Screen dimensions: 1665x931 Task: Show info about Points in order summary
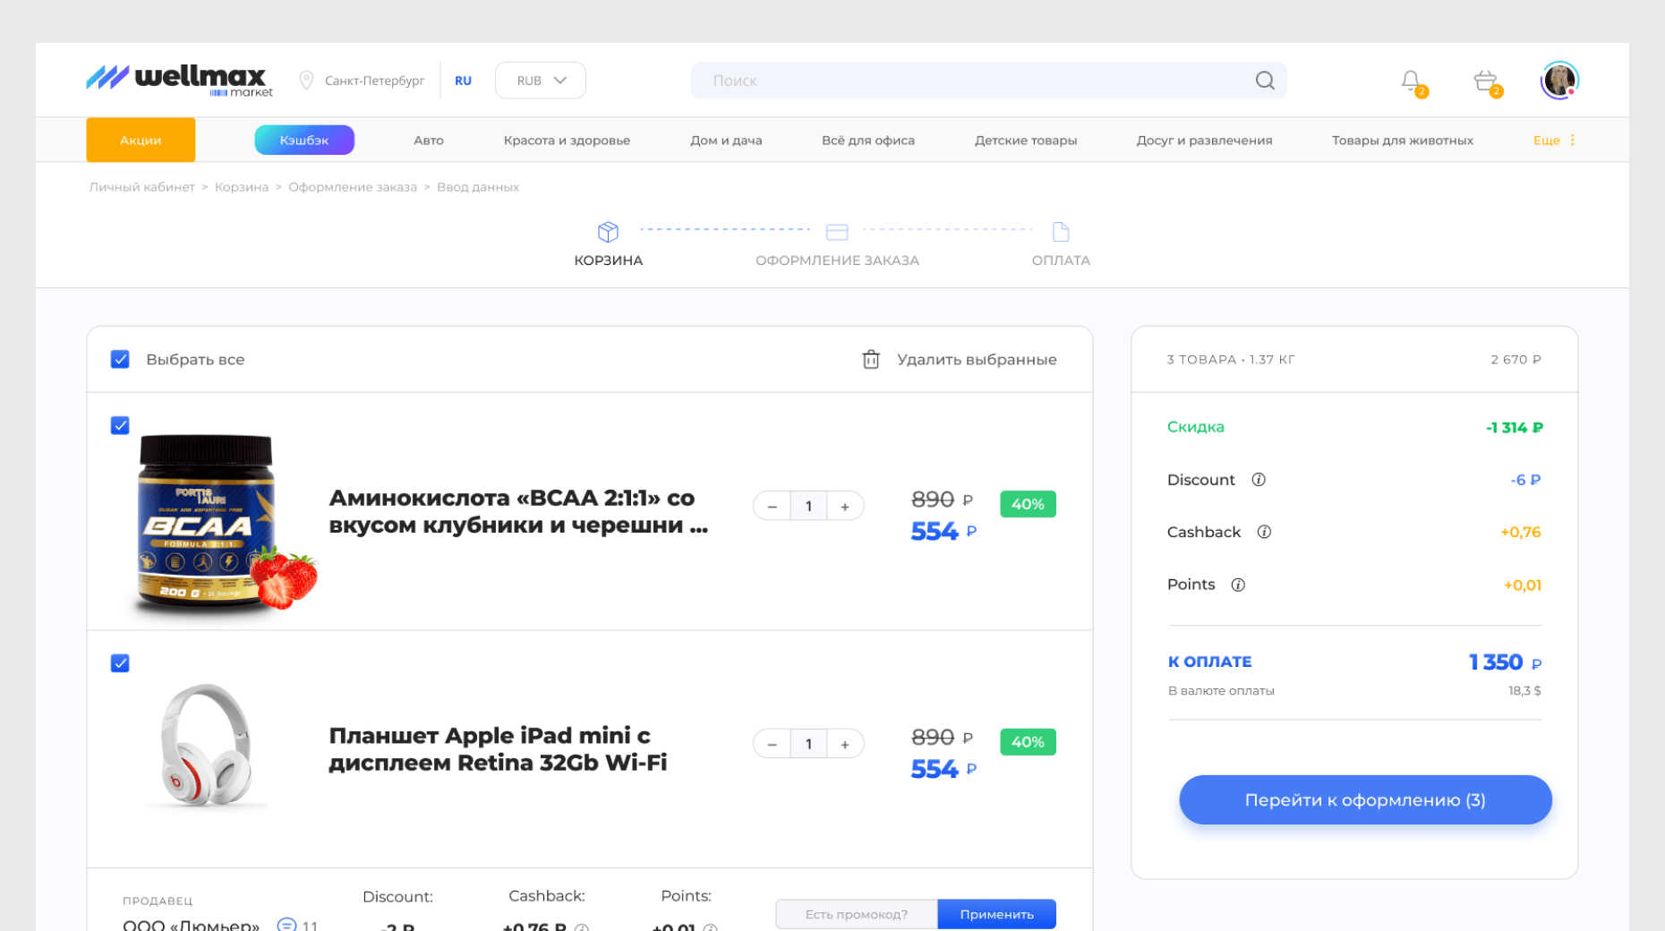(1238, 585)
